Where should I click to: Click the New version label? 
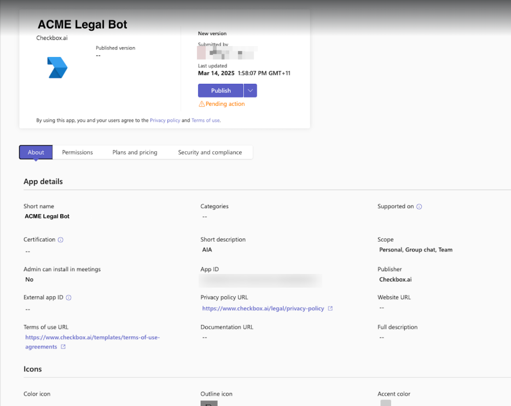pos(212,33)
